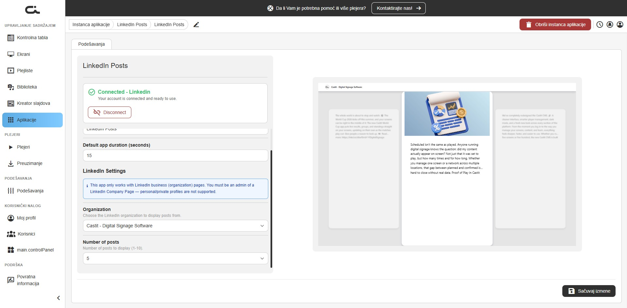Click the partially hidden name input field
Viewport: 627px width, 308px height.
(x=175, y=131)
